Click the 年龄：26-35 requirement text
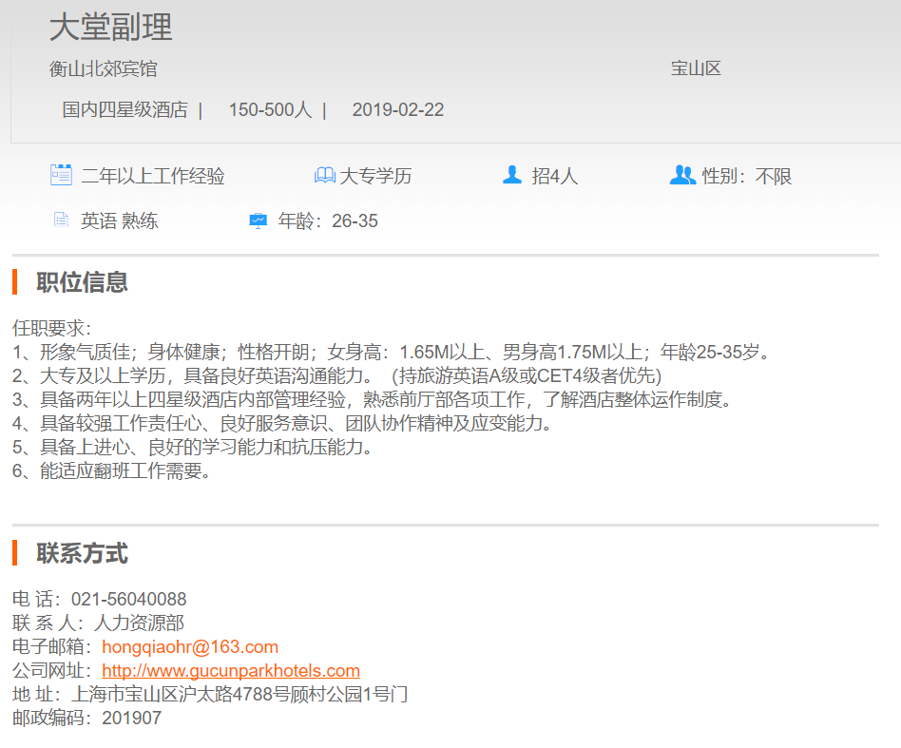This screenshot has width=901, height=748. pyautogui.click(x=328, y=221)
